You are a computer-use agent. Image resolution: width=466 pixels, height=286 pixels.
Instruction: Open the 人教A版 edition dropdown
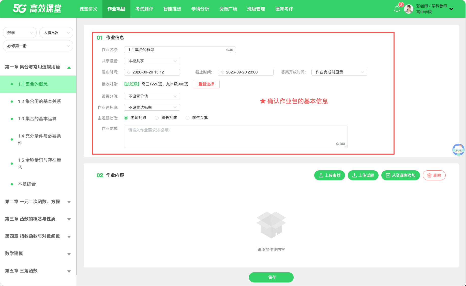pos(56,33)
